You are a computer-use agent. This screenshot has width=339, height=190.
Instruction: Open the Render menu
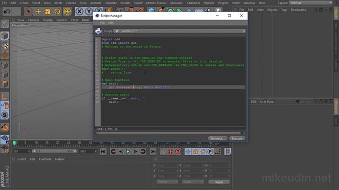click(125, 3)
